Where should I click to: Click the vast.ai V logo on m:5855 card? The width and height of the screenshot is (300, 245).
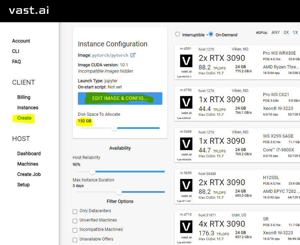coord(186,185)
